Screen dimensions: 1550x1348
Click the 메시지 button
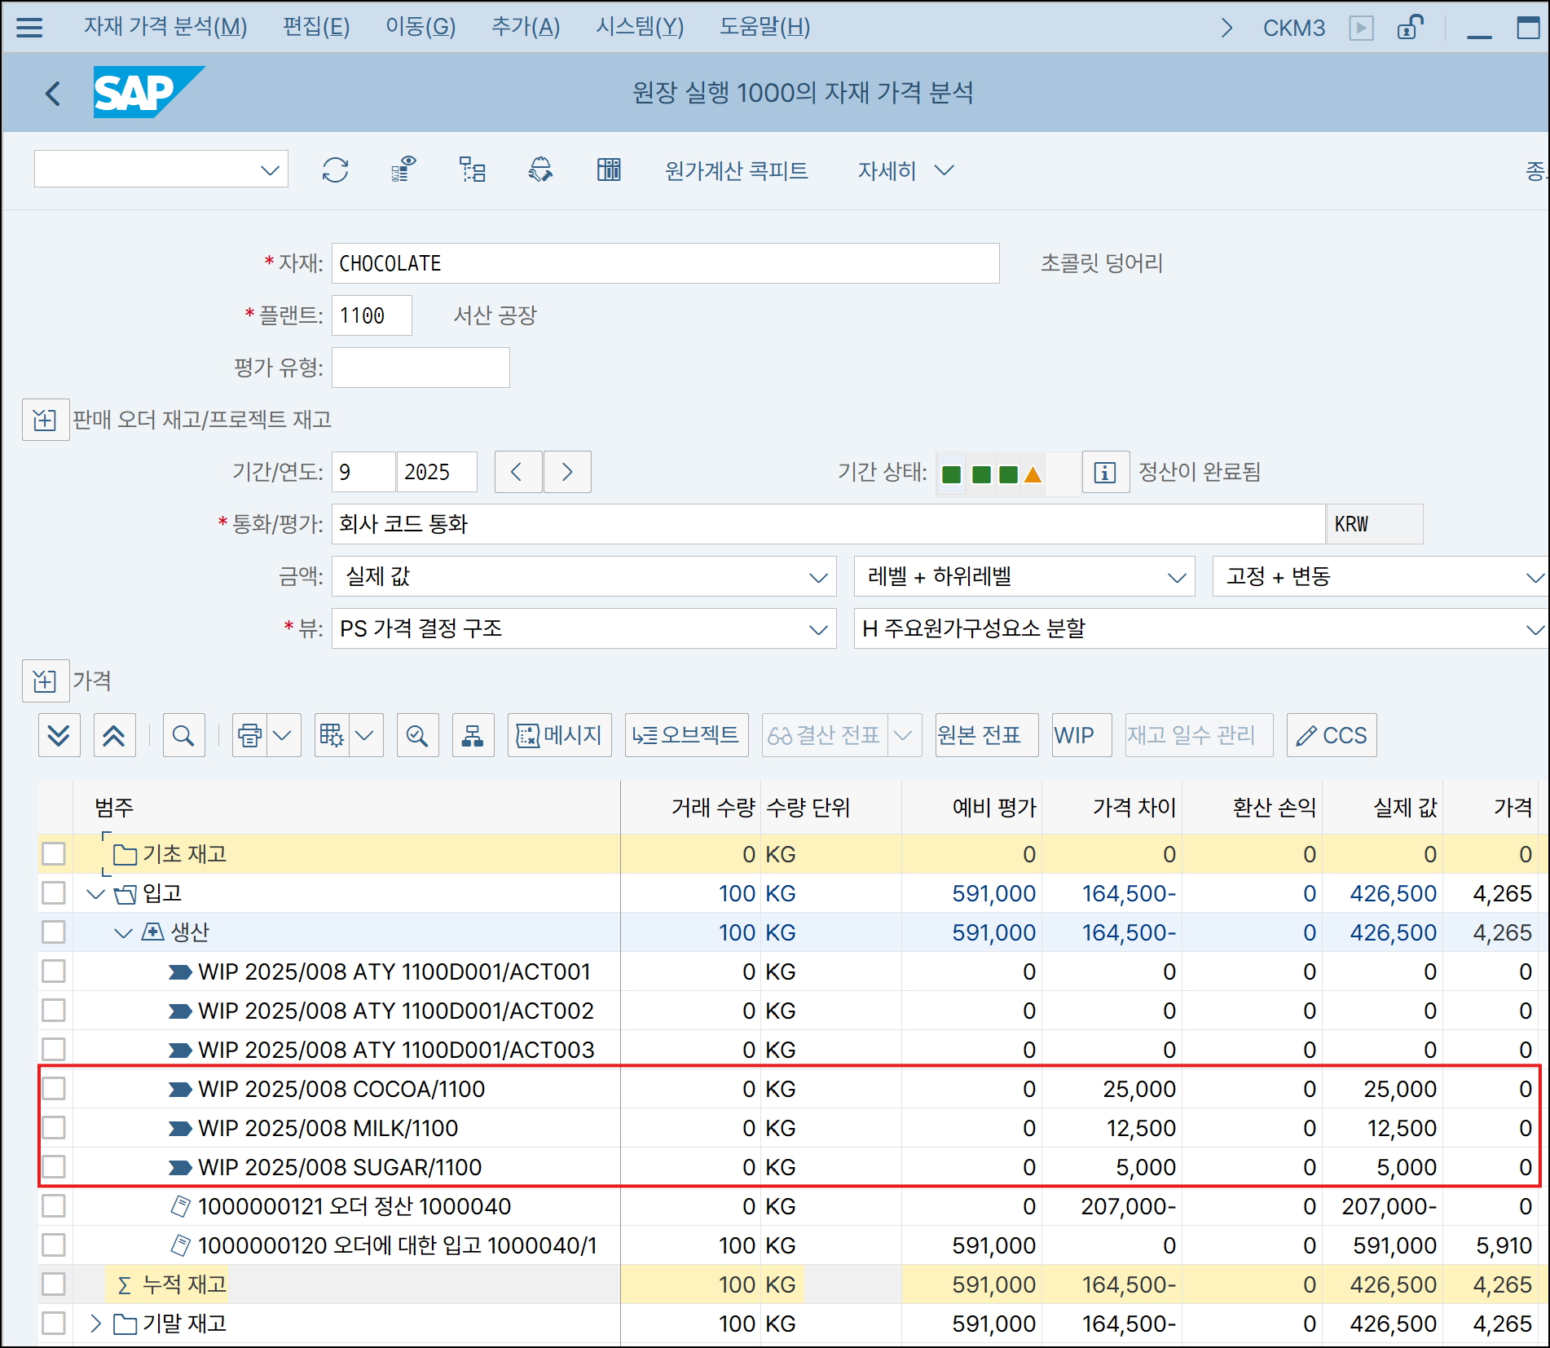560,735
